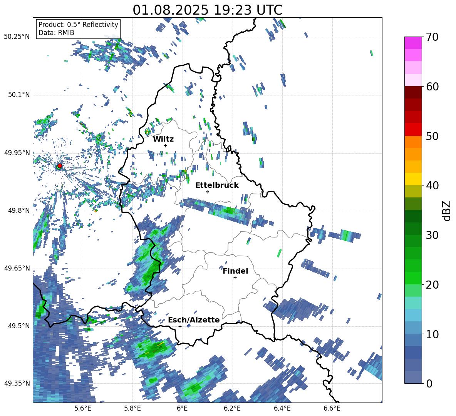Click the 0 colorbar tick label
The width and height of the screenshot is (456, 416).
coord(429,383)
